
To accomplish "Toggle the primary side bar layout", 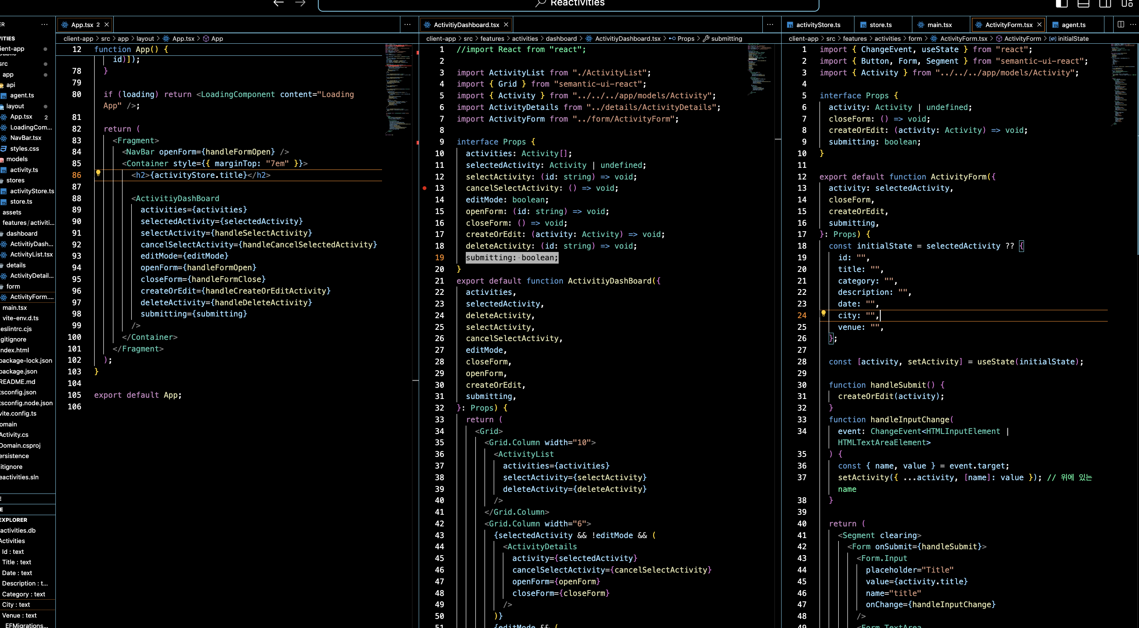I will [1062, 3].
